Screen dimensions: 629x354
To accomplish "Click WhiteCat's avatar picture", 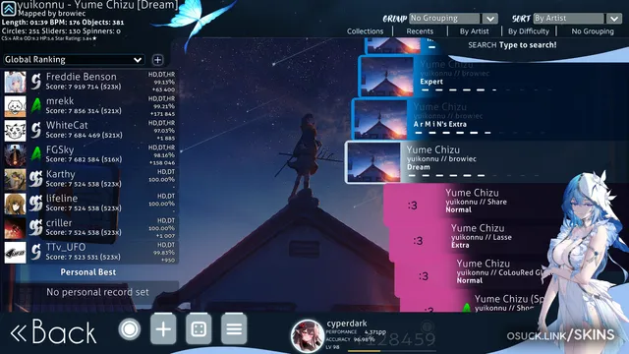I will pyautogui.click(x=16, y=131).
